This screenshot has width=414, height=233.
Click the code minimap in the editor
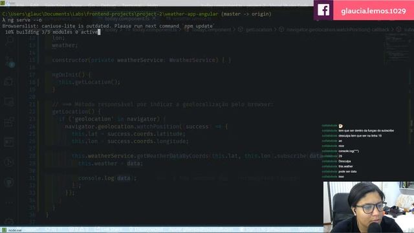(x=397, y=49)
